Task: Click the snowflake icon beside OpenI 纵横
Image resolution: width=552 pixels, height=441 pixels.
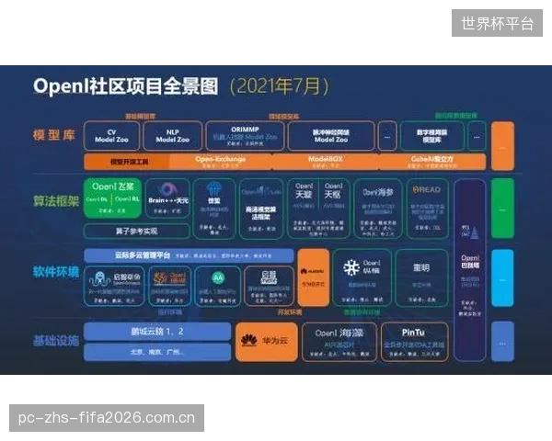Action: (x=351, y=268)
